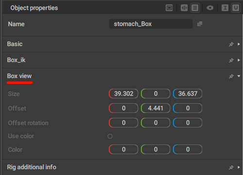
Task: Select the list view icon in header
Action: [x=195, y=8]
